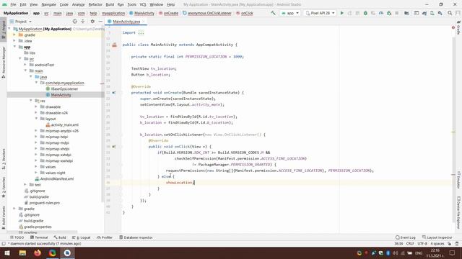The image size is (462, 259).
Task: Open the Refactor menu
Action: pos(95,4)
